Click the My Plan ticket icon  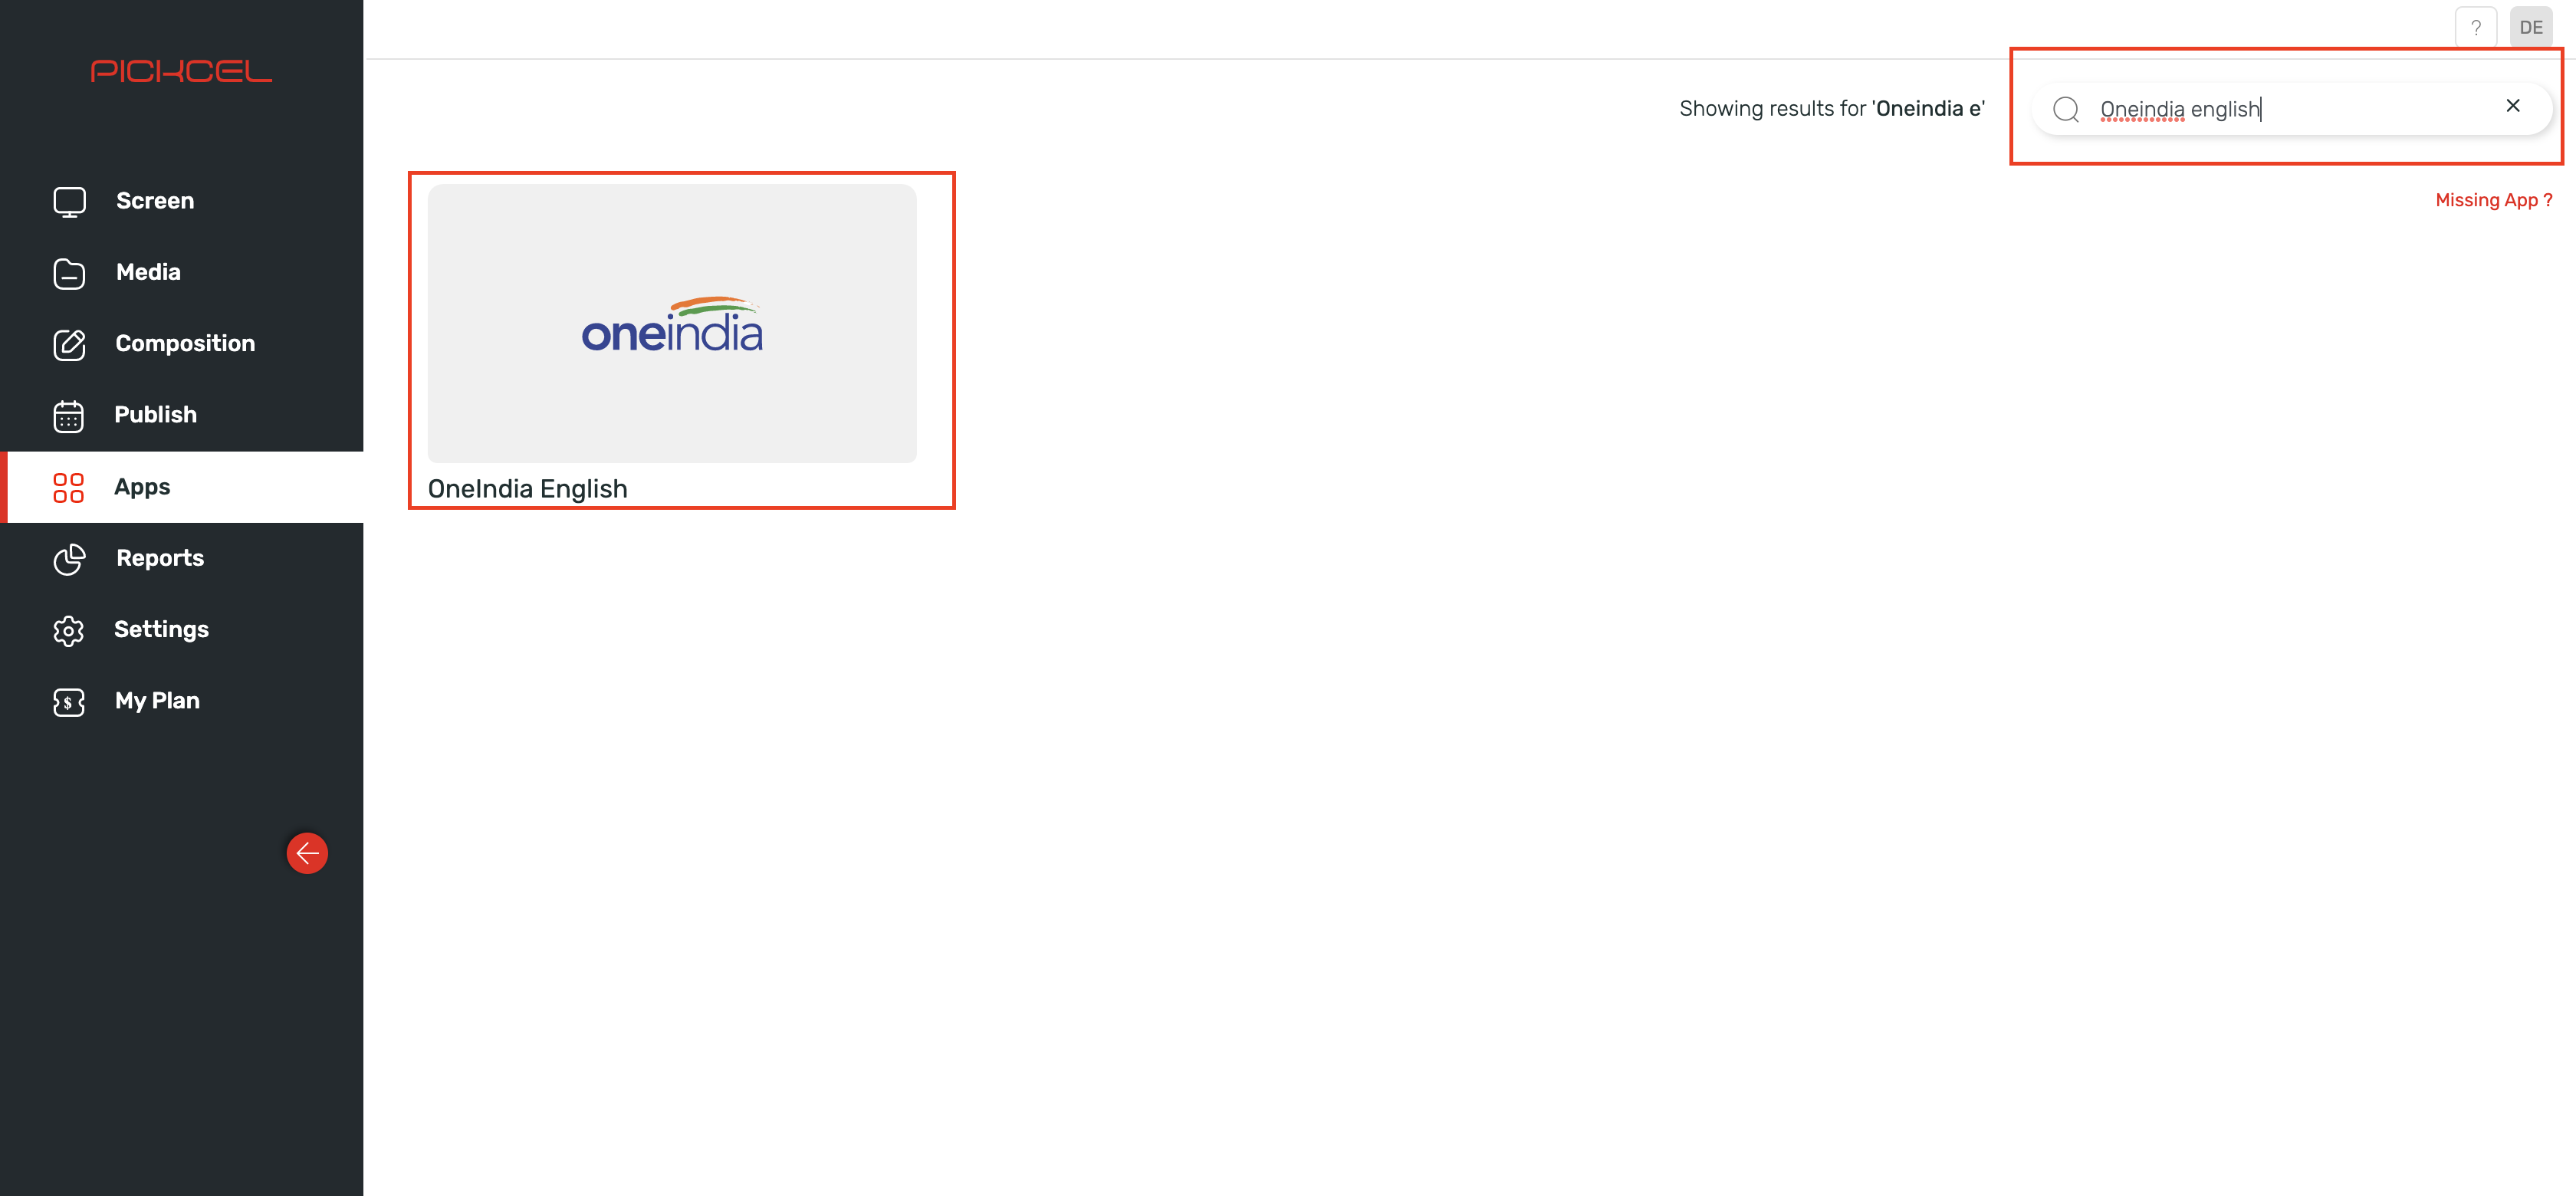tap(69, 702)
